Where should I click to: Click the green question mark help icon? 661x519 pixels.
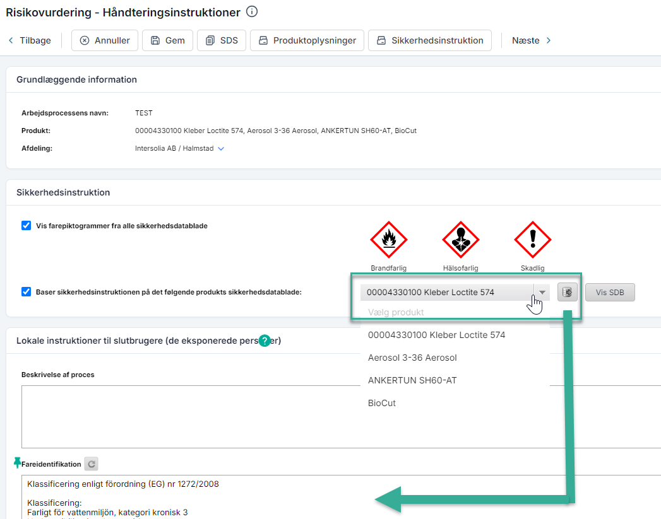tap(265, 341)
